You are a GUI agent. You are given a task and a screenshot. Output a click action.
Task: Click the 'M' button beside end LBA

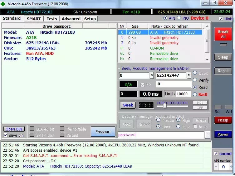tap(189, 75)
